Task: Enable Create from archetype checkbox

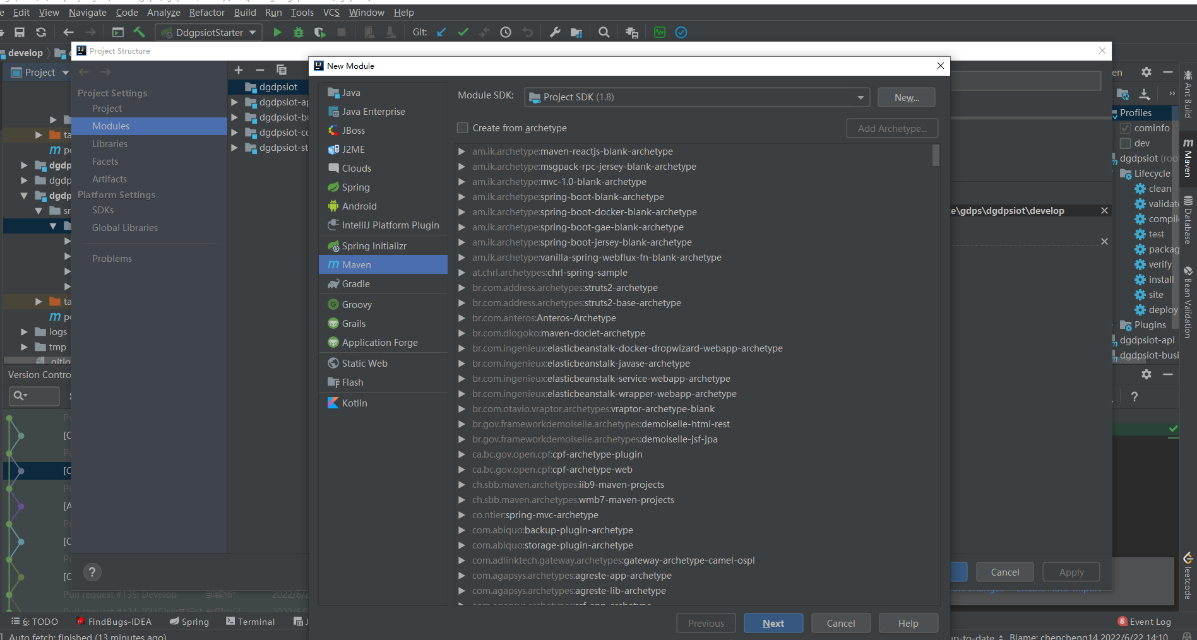Action: click(463, 128)
